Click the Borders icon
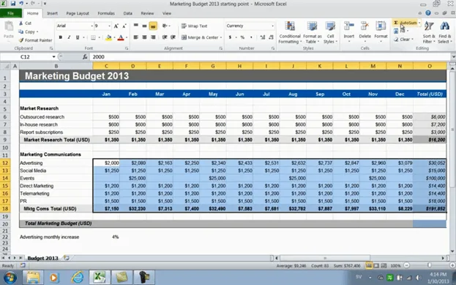This screenshot has width=456, height=285. [x=93, y=37]
